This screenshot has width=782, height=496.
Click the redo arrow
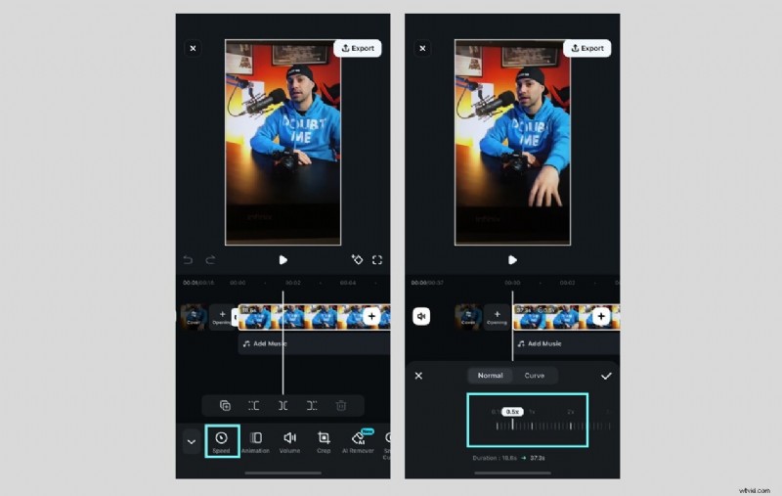pyautogui.click(x=210, y=260)
